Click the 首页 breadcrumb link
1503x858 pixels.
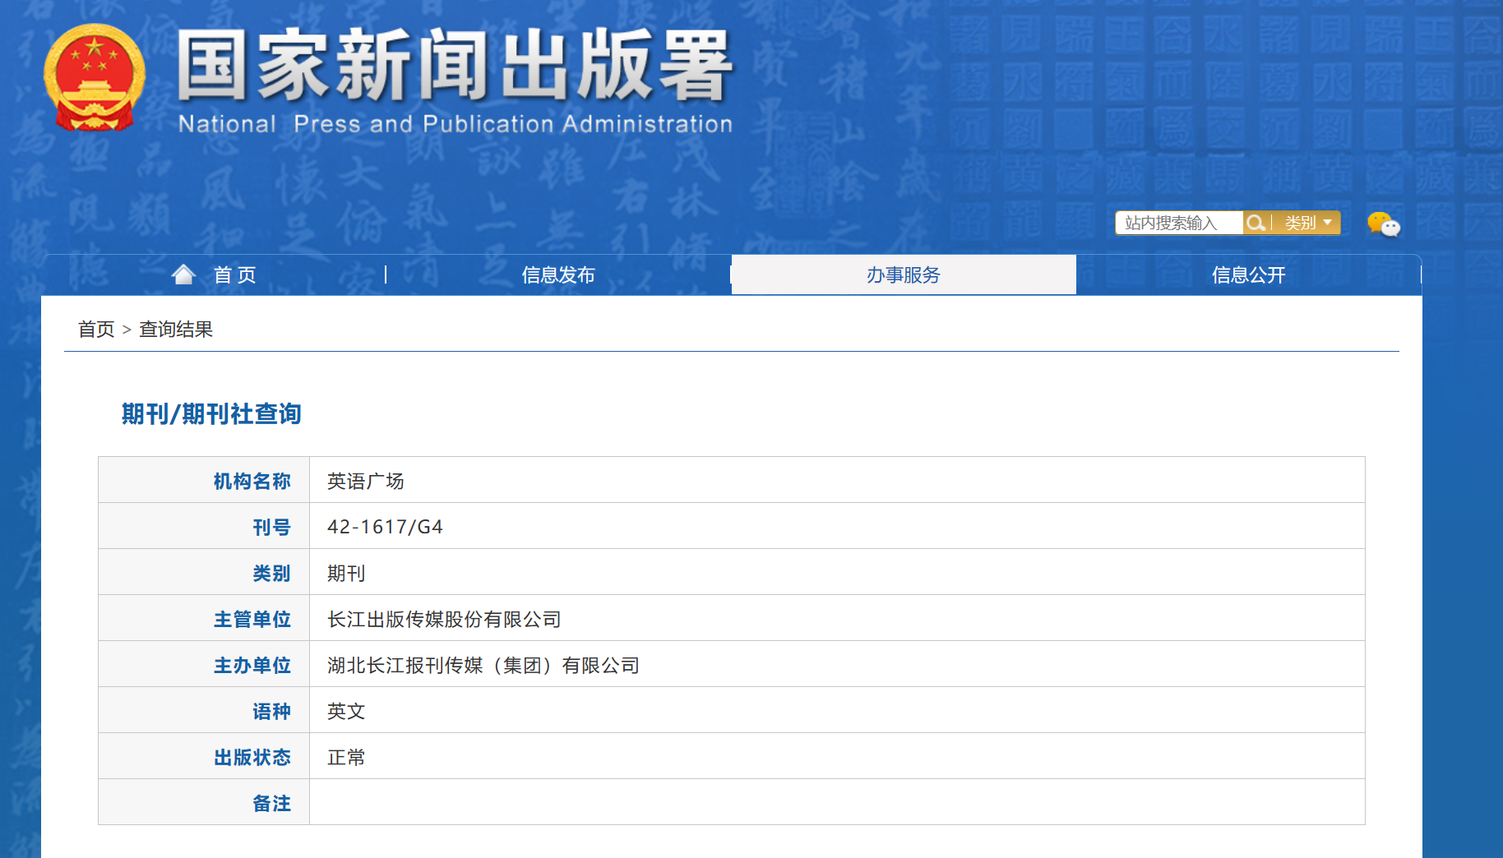(x=96, y=330)
